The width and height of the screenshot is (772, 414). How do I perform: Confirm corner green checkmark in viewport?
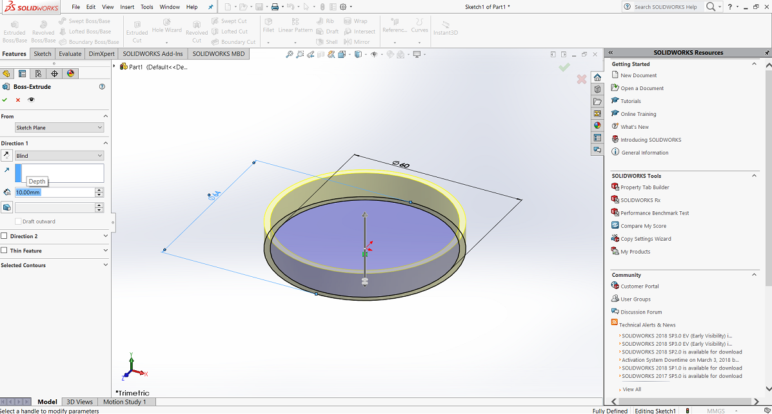pyautogui.click(x=564, y=67)
